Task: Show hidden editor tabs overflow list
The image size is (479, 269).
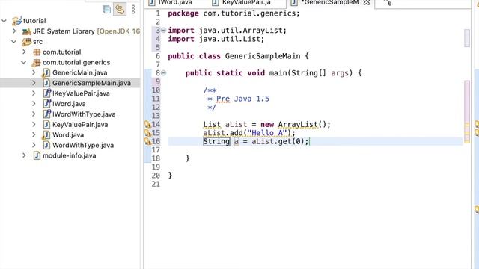Action: click(388, 3)
